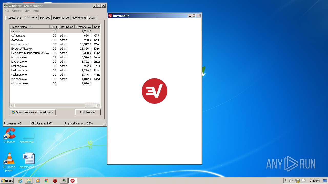
Task: Switch to the Performance tab
Action: (61, 18)
